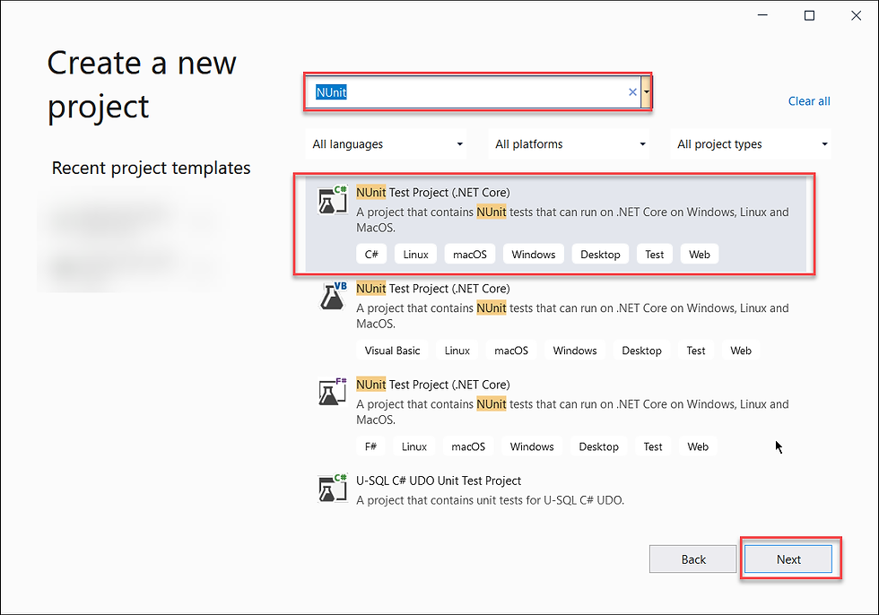Click Windows tag in the C# template
Viewport: 879px width, 615px height.
pos(533,255)
